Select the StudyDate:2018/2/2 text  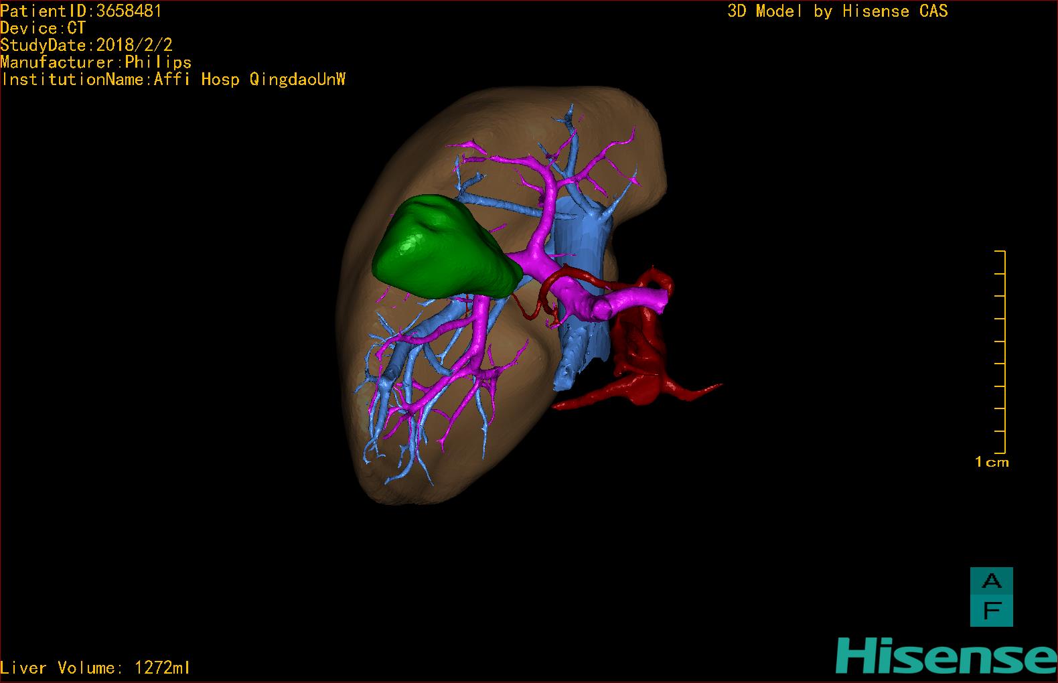click(86, 45)
